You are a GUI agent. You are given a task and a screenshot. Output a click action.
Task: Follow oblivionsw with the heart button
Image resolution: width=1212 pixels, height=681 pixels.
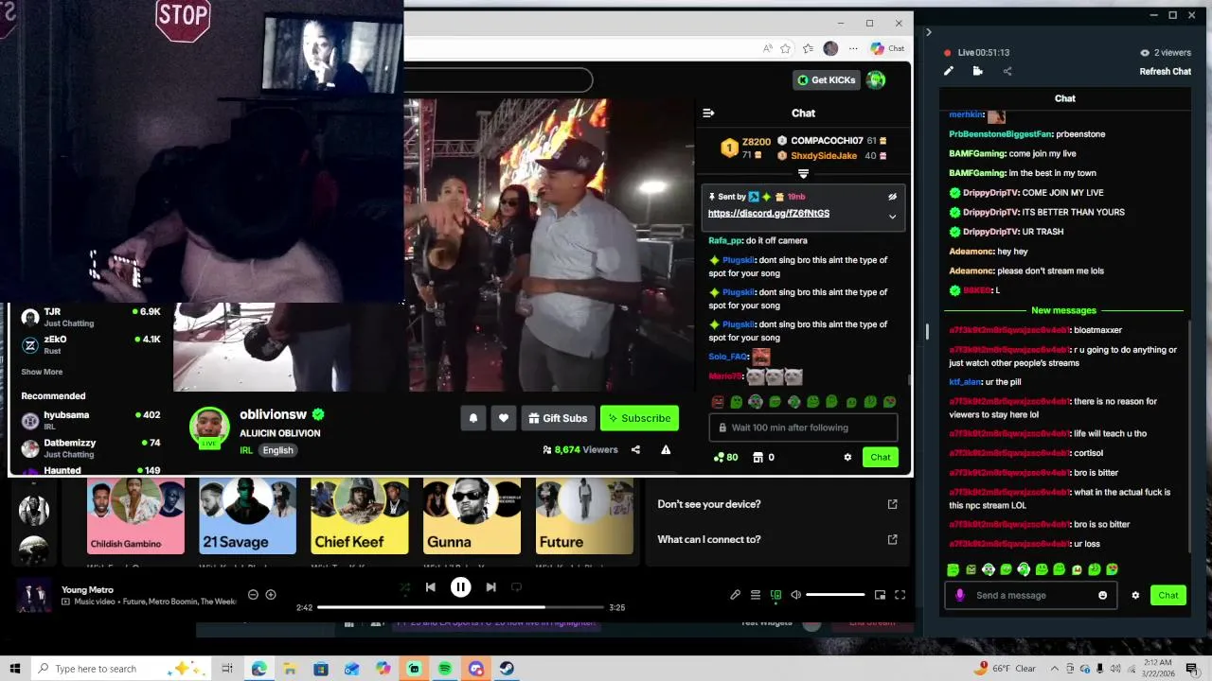(x=504, y=418)
